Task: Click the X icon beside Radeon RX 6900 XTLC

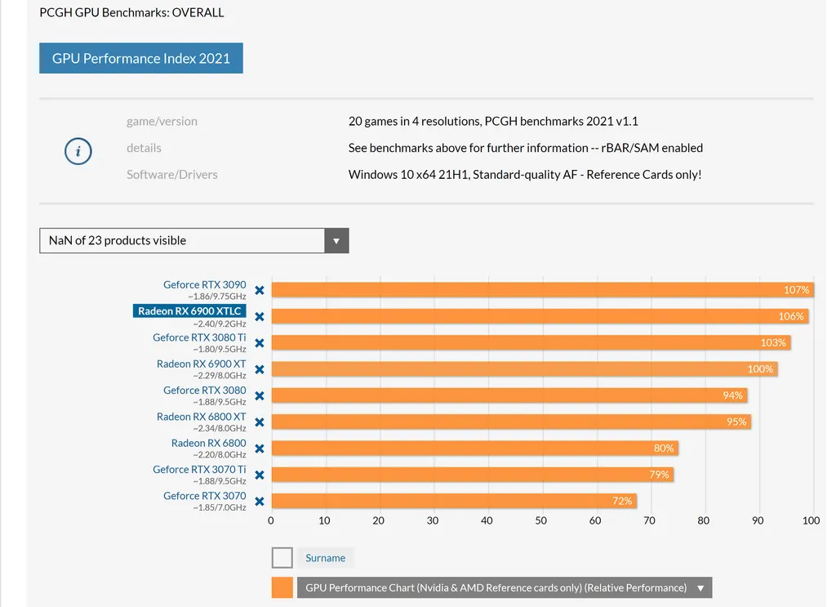Action: pos(259,316)
